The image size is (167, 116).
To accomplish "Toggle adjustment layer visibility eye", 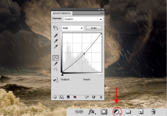I will [x=75, y=97].
